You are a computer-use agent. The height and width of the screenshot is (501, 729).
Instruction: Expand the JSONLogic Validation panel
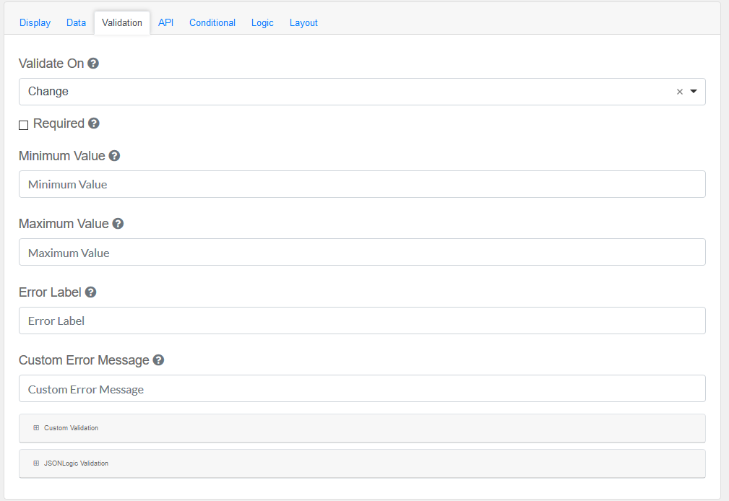point(76,463)
